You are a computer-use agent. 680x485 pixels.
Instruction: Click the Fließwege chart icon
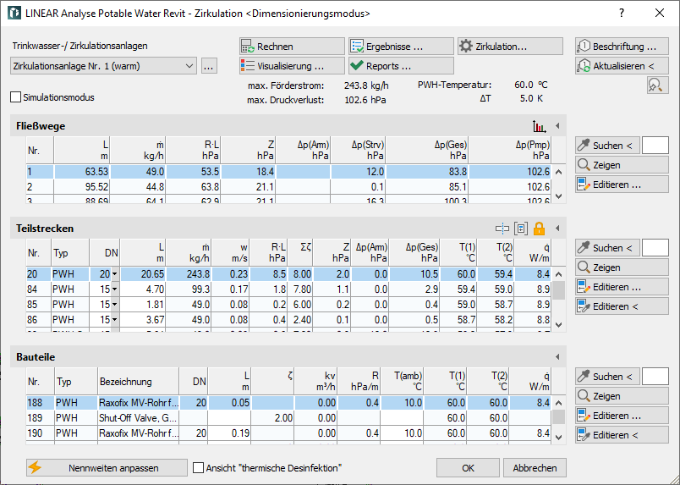(x=539, y=126)
